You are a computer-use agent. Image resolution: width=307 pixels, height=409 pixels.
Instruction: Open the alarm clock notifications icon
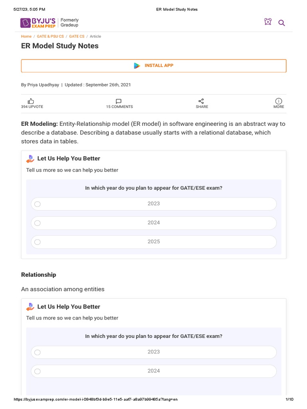click(268, 22)
